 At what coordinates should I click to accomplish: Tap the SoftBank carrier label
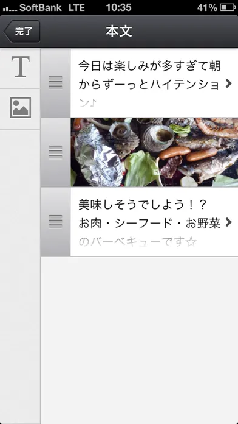[x=41, y=7]
